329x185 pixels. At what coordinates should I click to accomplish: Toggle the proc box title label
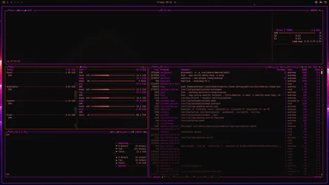155,67
